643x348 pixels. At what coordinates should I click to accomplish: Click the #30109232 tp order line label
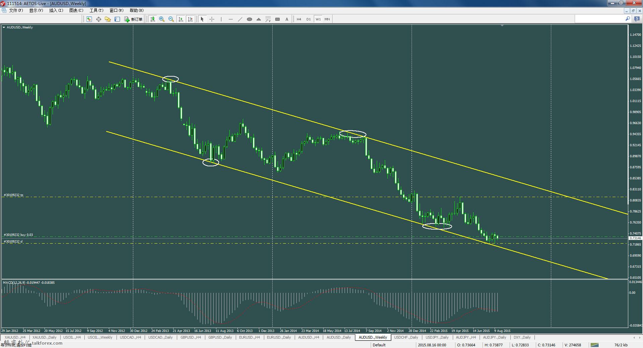point(13,195)
